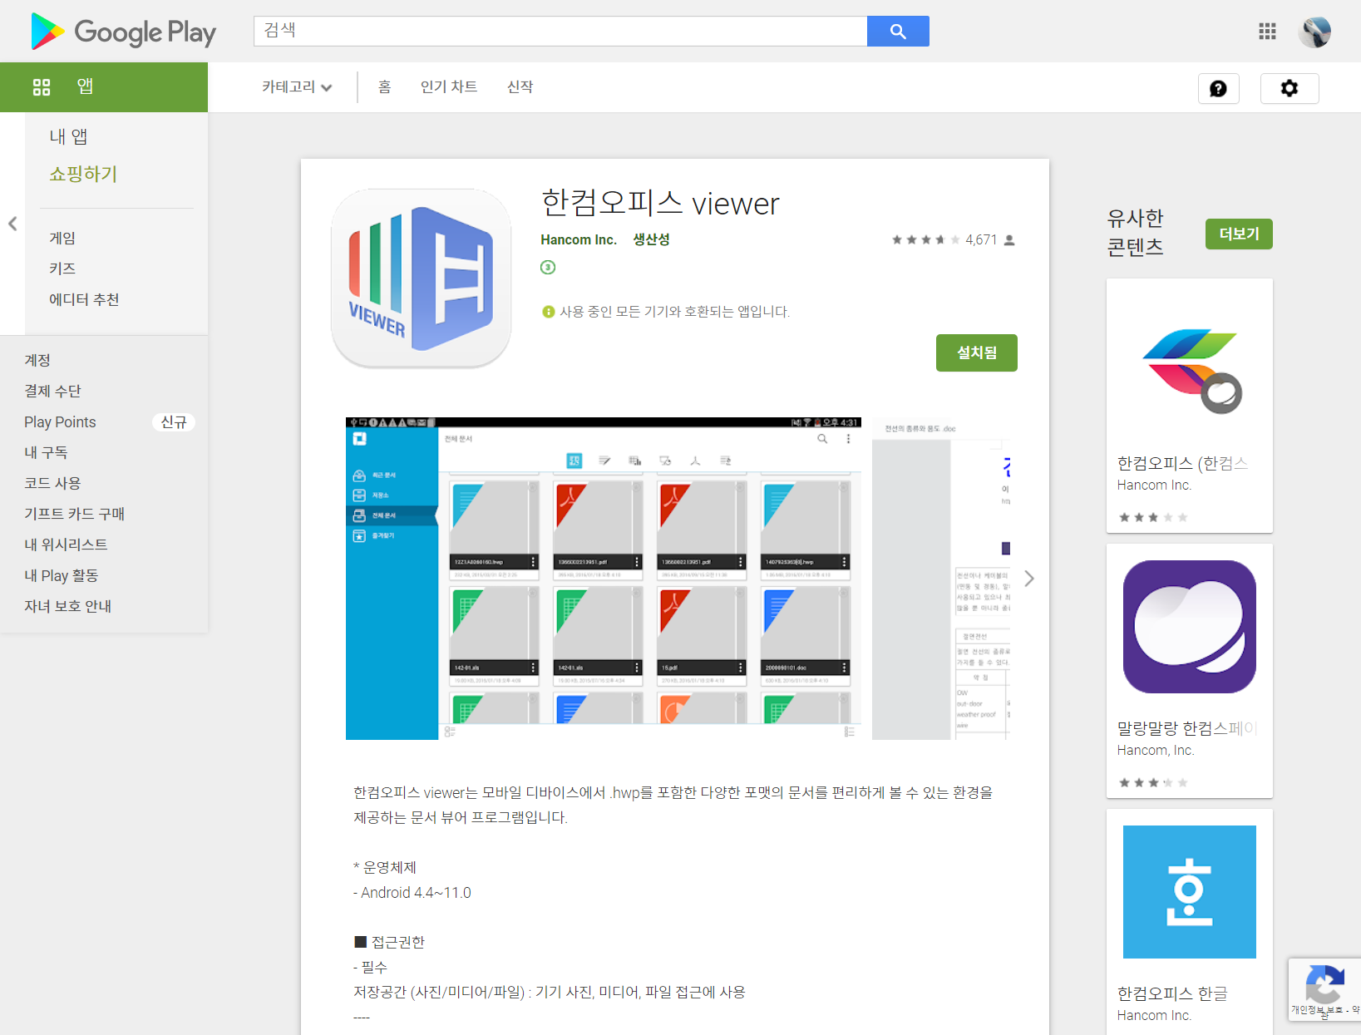Open 에디터 추천 in sidebar
This screenshot has height=1035, width=1361.
point(84,299)
